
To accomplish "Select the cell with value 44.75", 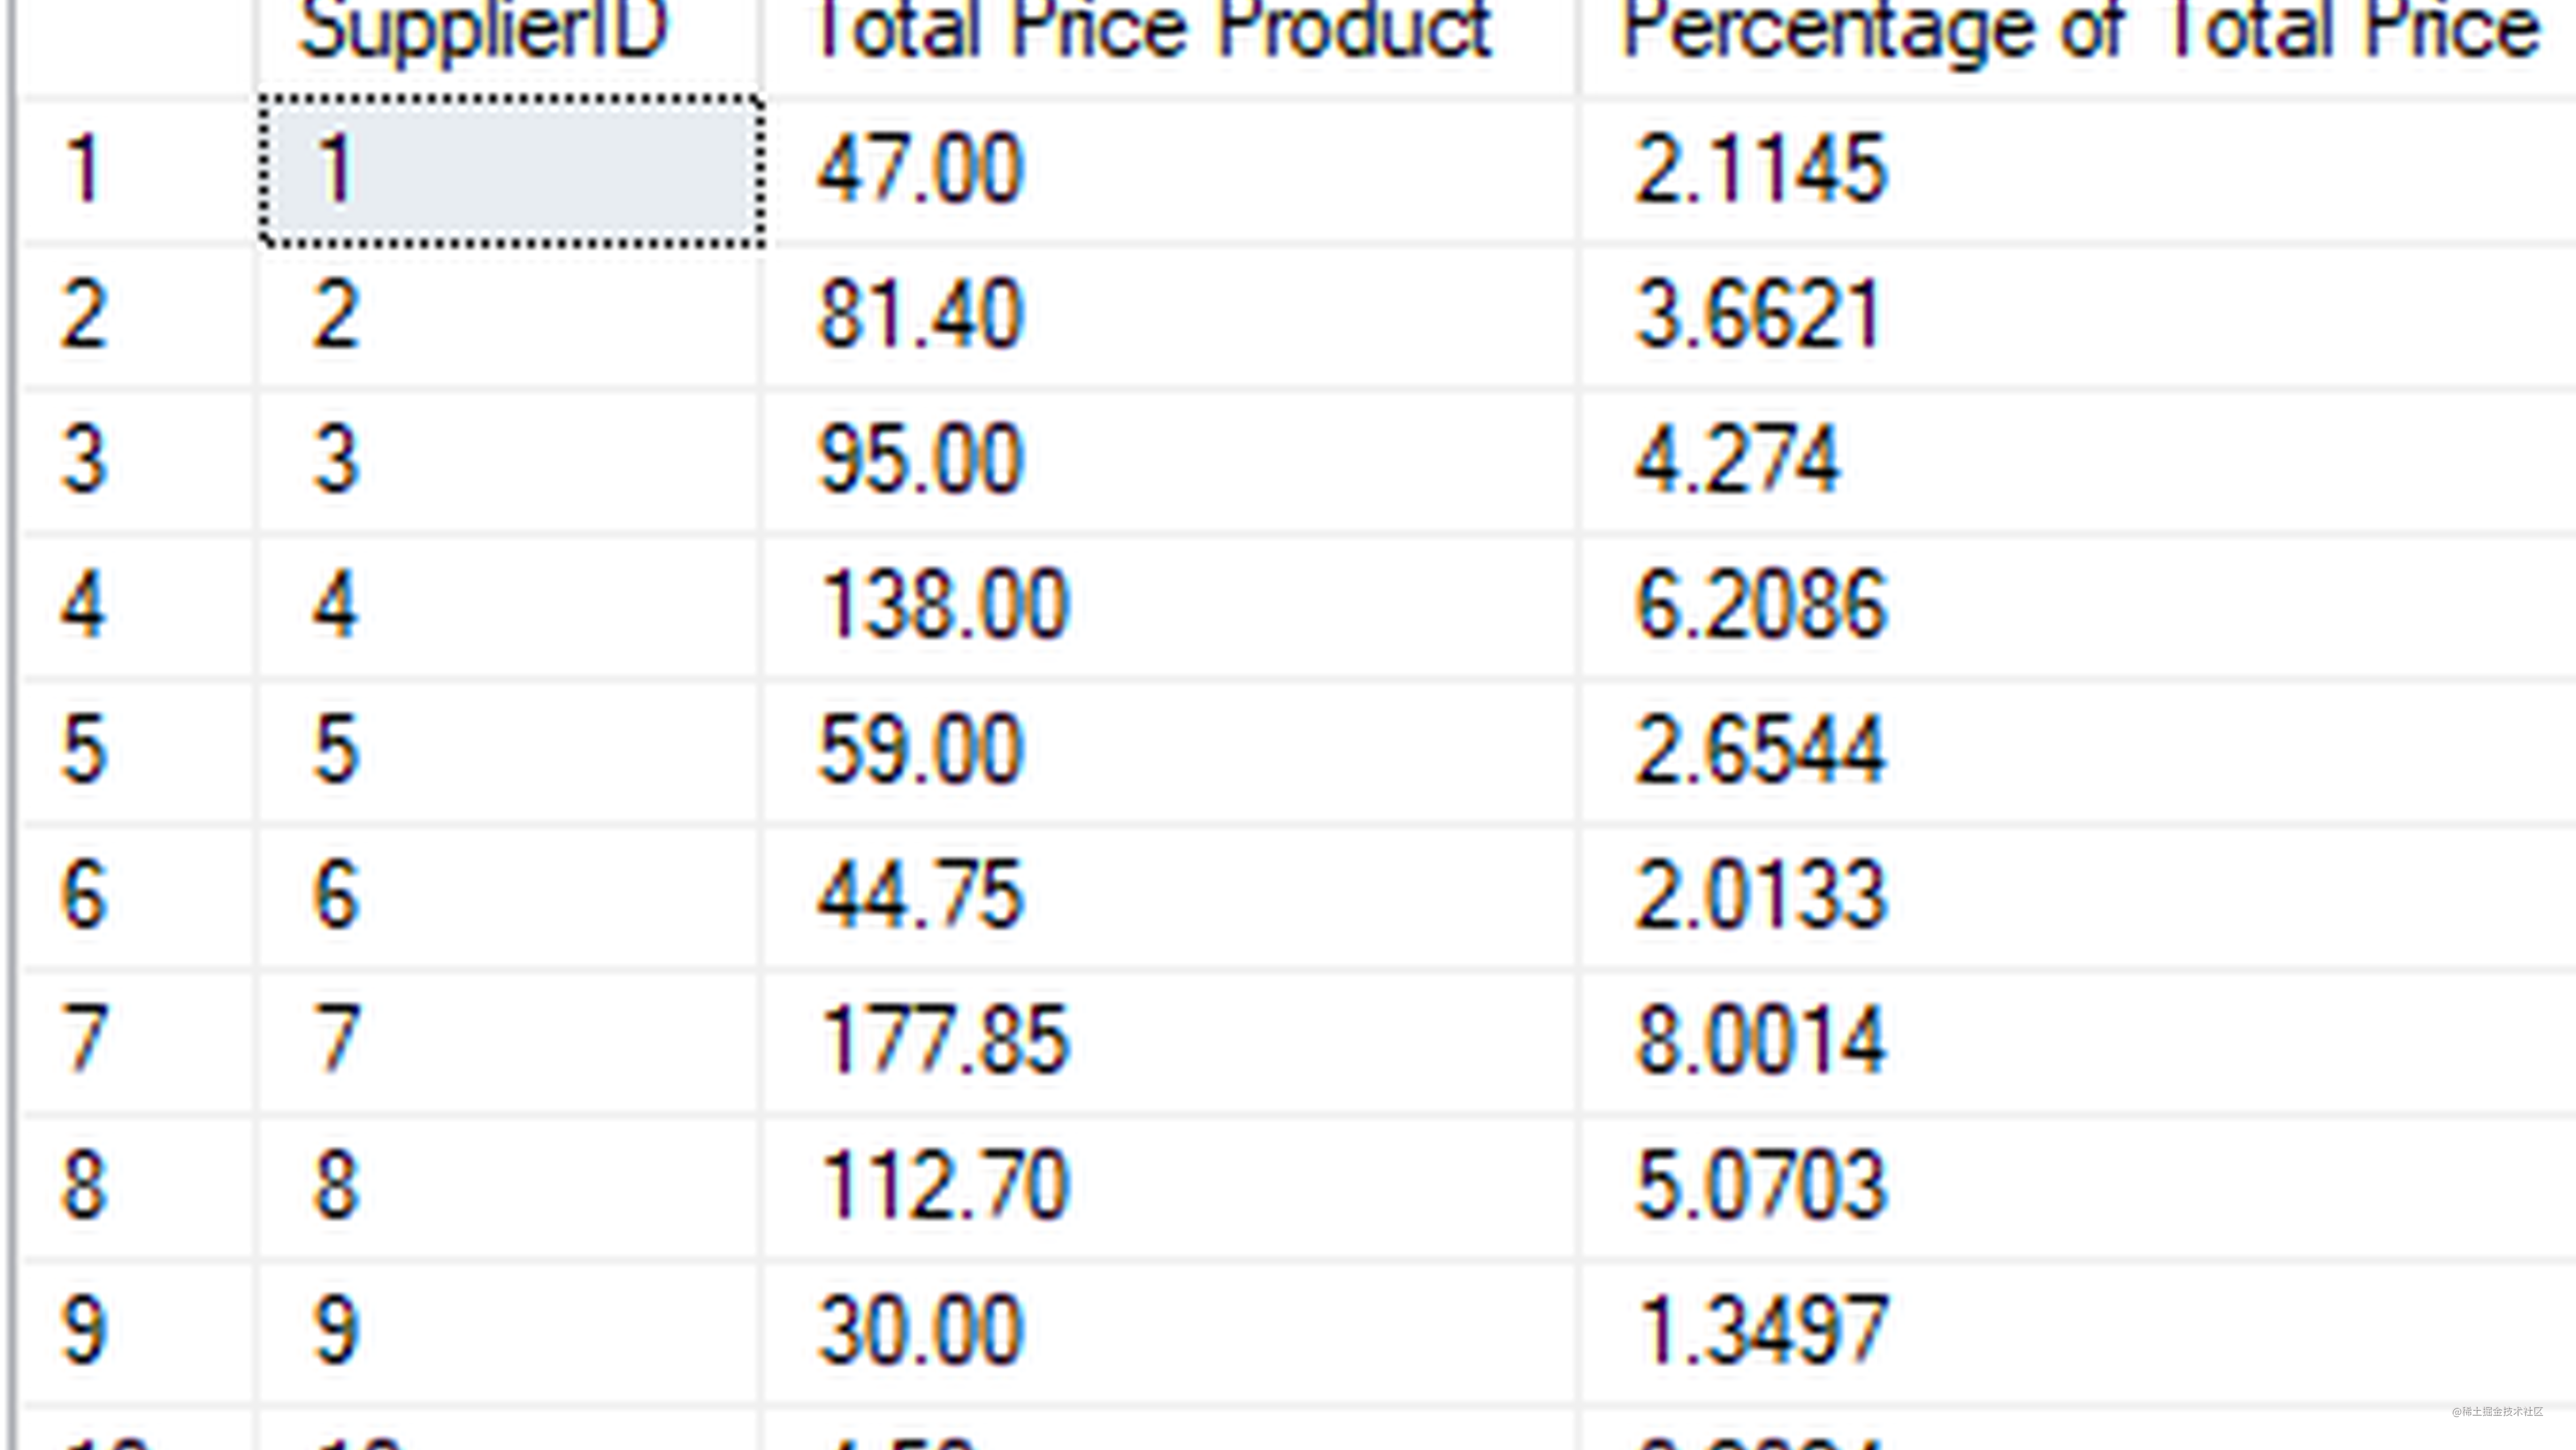I will click(x=1170, y=896).
